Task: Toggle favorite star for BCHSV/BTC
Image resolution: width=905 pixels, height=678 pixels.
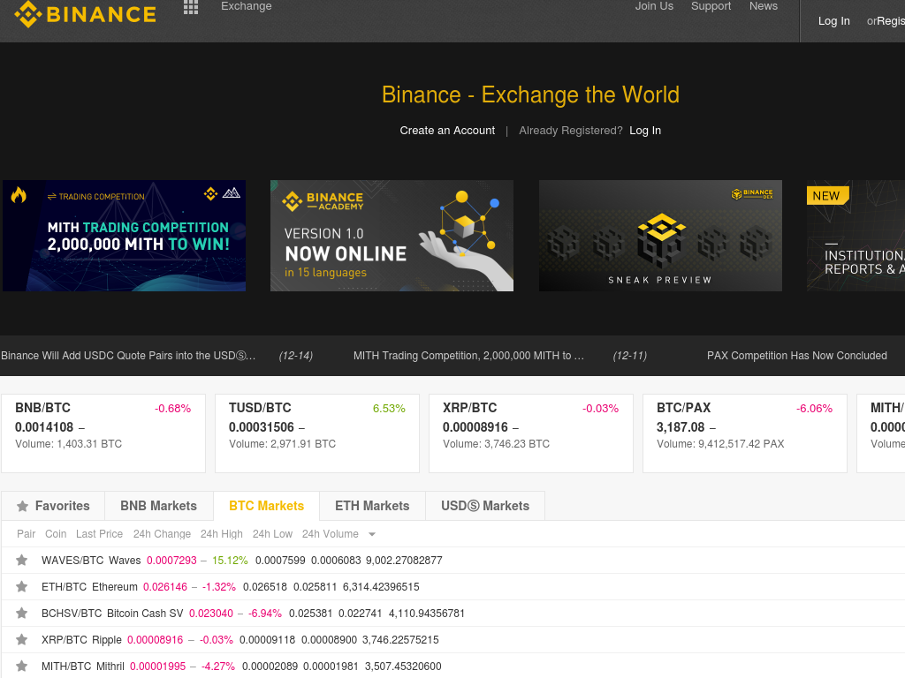Action: coord(22,613)
